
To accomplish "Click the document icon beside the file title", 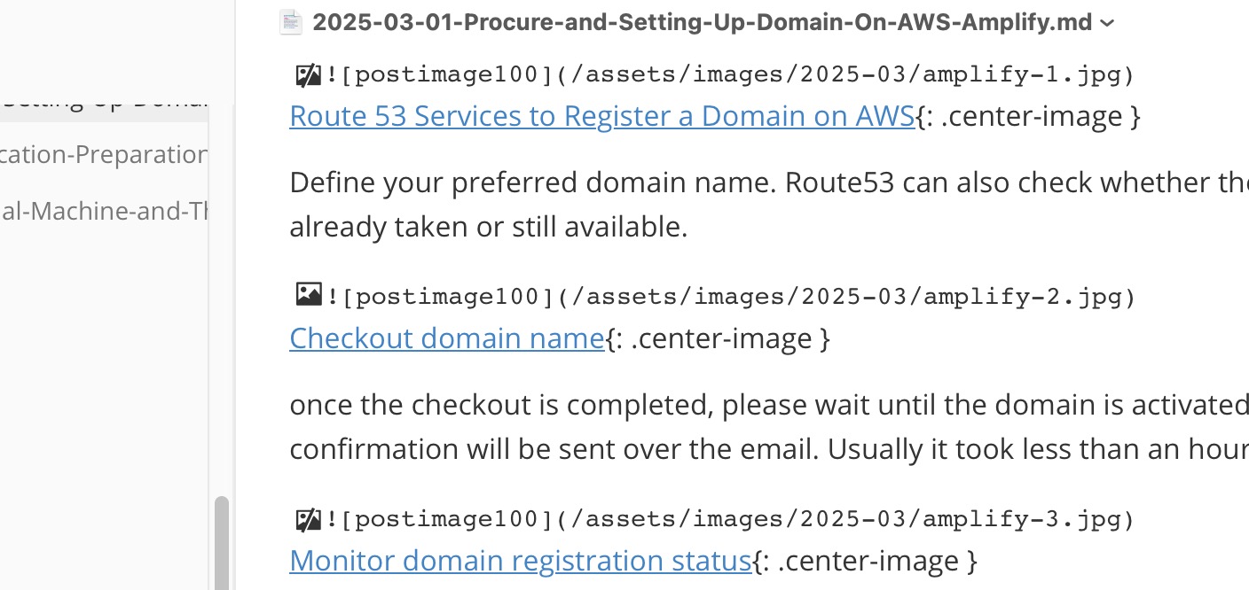I will (x=290, y=22).
